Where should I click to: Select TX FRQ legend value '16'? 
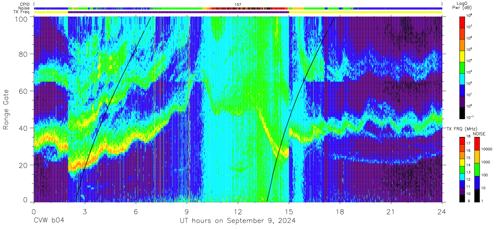click(468, 150)
